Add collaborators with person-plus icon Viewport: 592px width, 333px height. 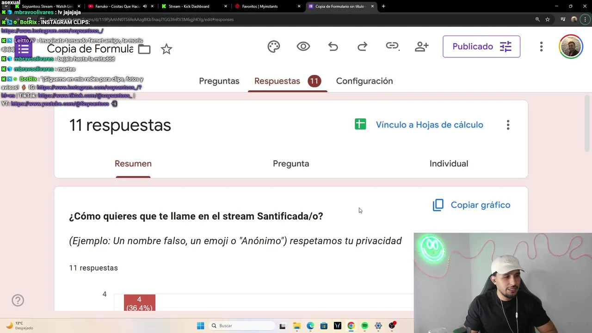422,46
